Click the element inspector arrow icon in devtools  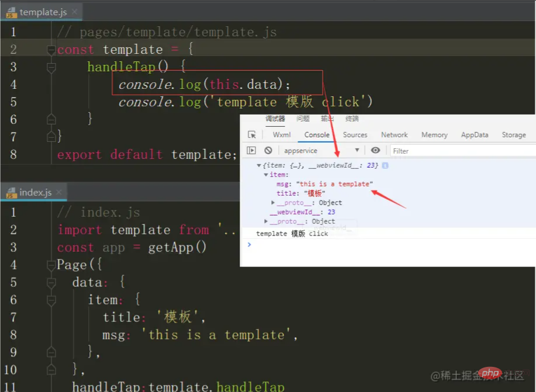[252, 134]
